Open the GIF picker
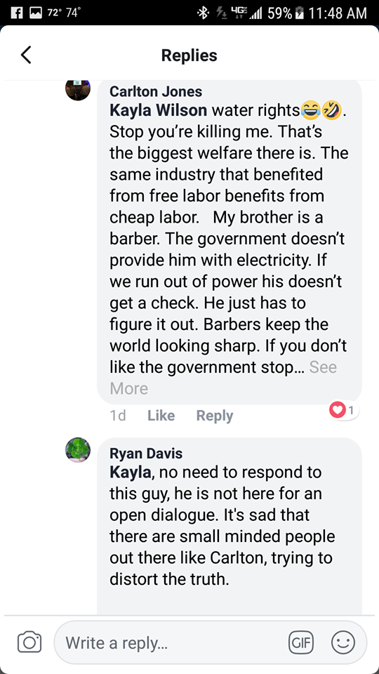The image size is (379, 674). click(x=301, y=642)
